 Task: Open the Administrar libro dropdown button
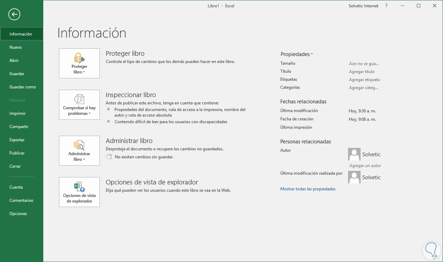(80, 151)
